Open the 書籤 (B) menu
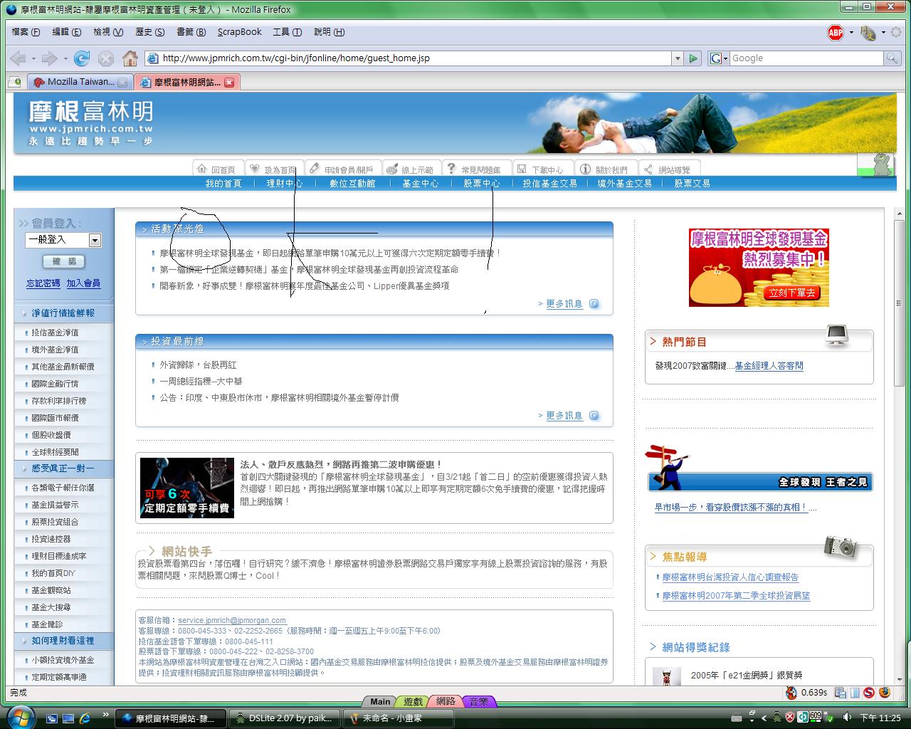The image size is (911, 729). 191,32
